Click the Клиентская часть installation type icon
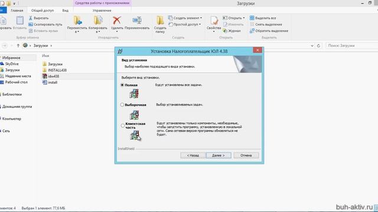This screenshot has width=378, height=212. point(135,135)
